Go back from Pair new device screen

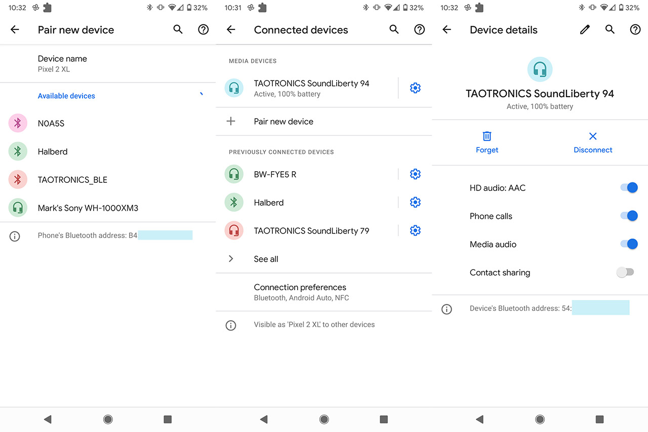[15, 30]
